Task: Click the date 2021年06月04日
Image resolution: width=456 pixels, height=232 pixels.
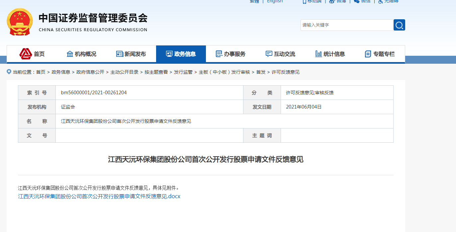Action: (304, 107)
